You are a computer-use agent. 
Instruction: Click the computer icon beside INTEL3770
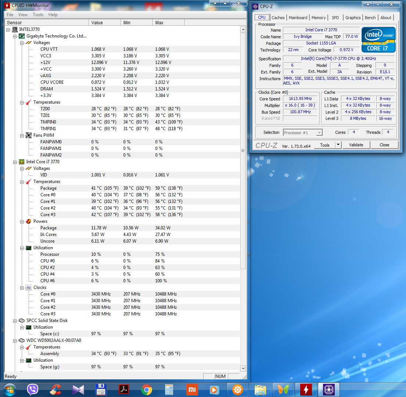(x=15, y=29)
